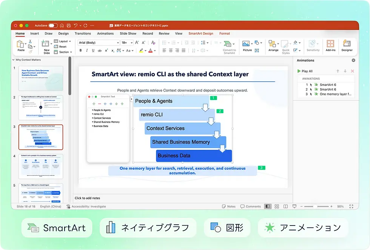
Task: Open the Undo history dropdown arrow
Action: (x=80, y=25)
